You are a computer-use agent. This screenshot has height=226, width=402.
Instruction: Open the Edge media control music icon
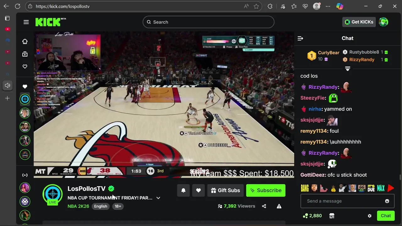point(283,6)
